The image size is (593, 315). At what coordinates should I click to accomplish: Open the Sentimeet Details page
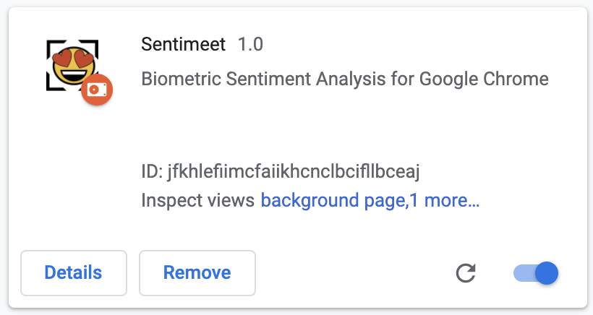[73, 272]
